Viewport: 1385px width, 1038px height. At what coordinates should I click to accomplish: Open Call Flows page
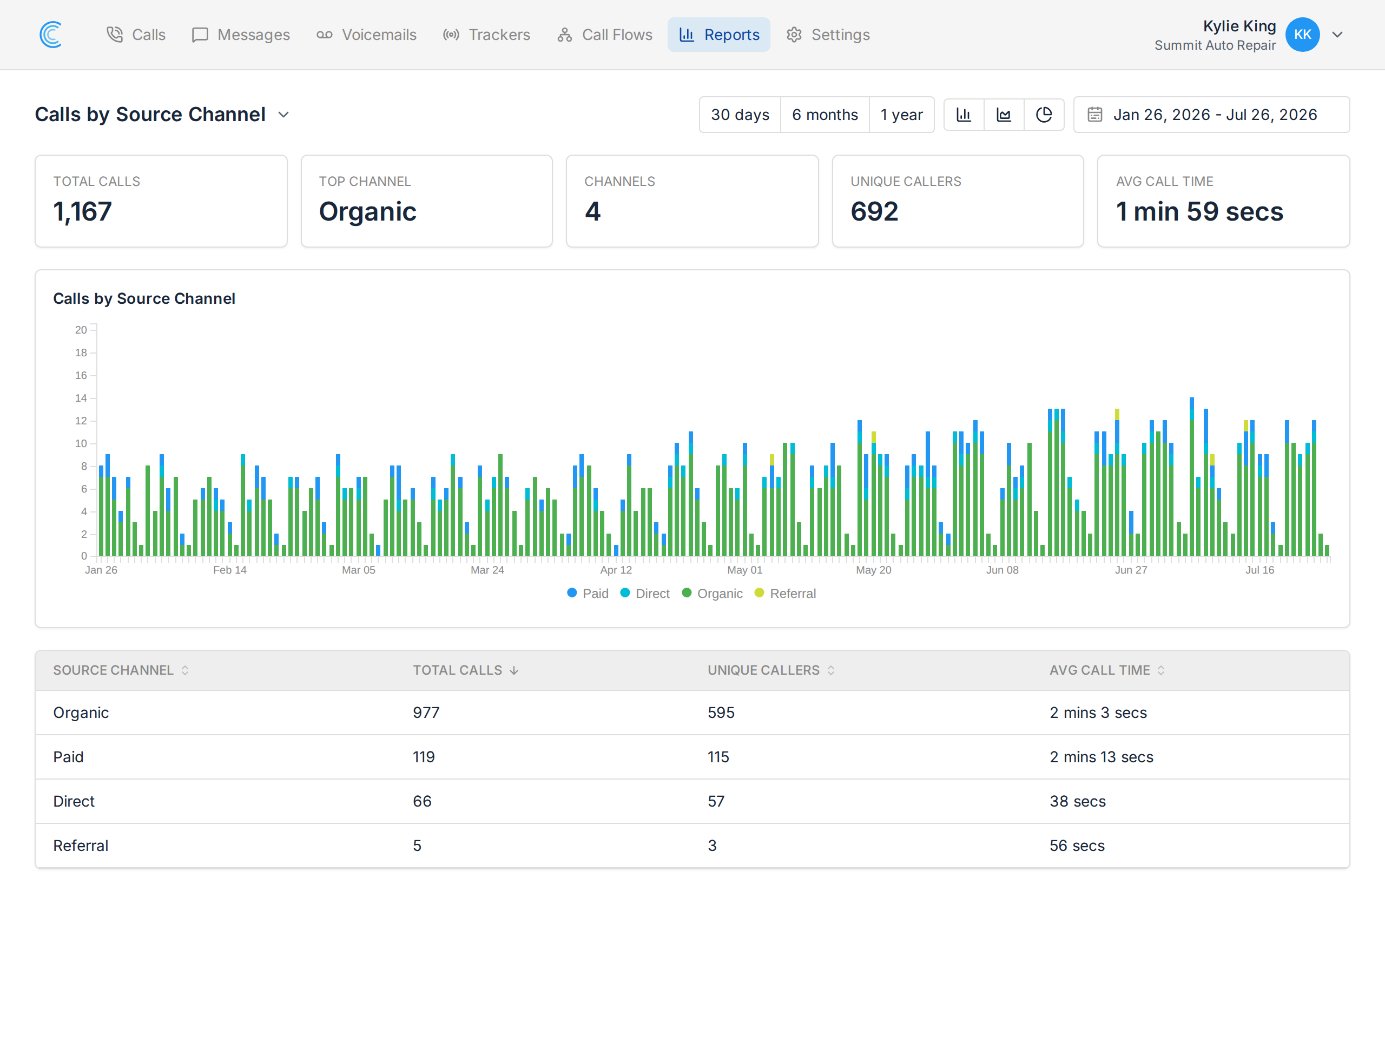pyautogui.click(x=605, y=35)
